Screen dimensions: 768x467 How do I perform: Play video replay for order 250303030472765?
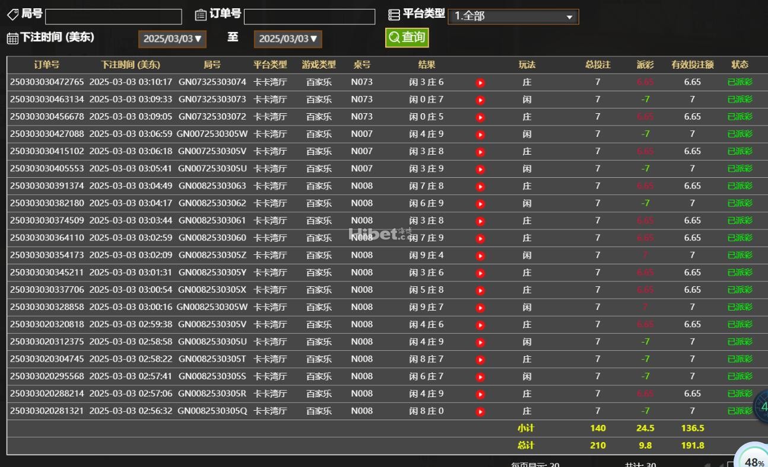click(480, 83)
